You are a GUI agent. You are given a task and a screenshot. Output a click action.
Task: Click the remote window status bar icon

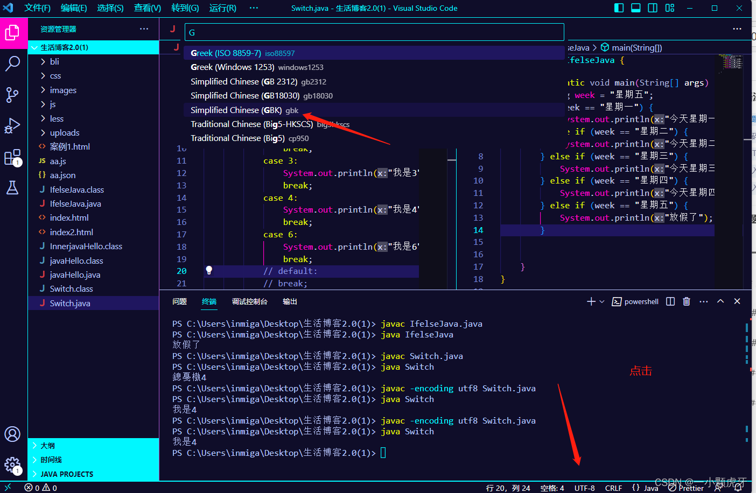click(8, 488)
